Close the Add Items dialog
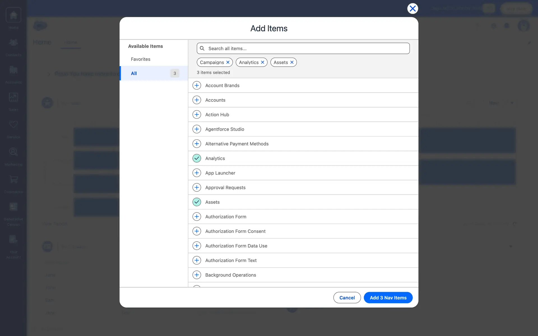This screenshot has width=538, height=336. coord(412,9)
